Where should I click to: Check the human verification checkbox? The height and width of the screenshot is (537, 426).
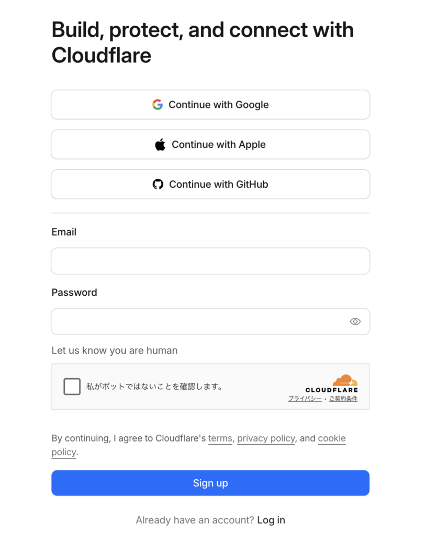pos(72,386)
